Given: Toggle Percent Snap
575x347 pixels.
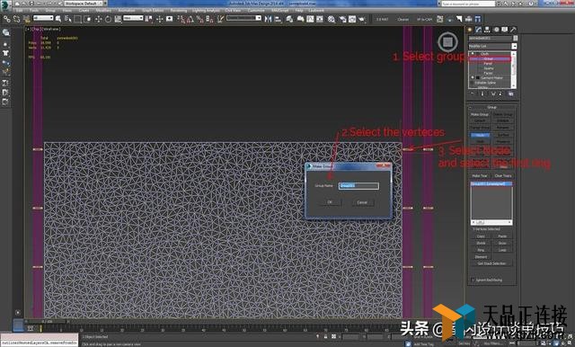Looking at the screenshot, I should coord(199,19).
